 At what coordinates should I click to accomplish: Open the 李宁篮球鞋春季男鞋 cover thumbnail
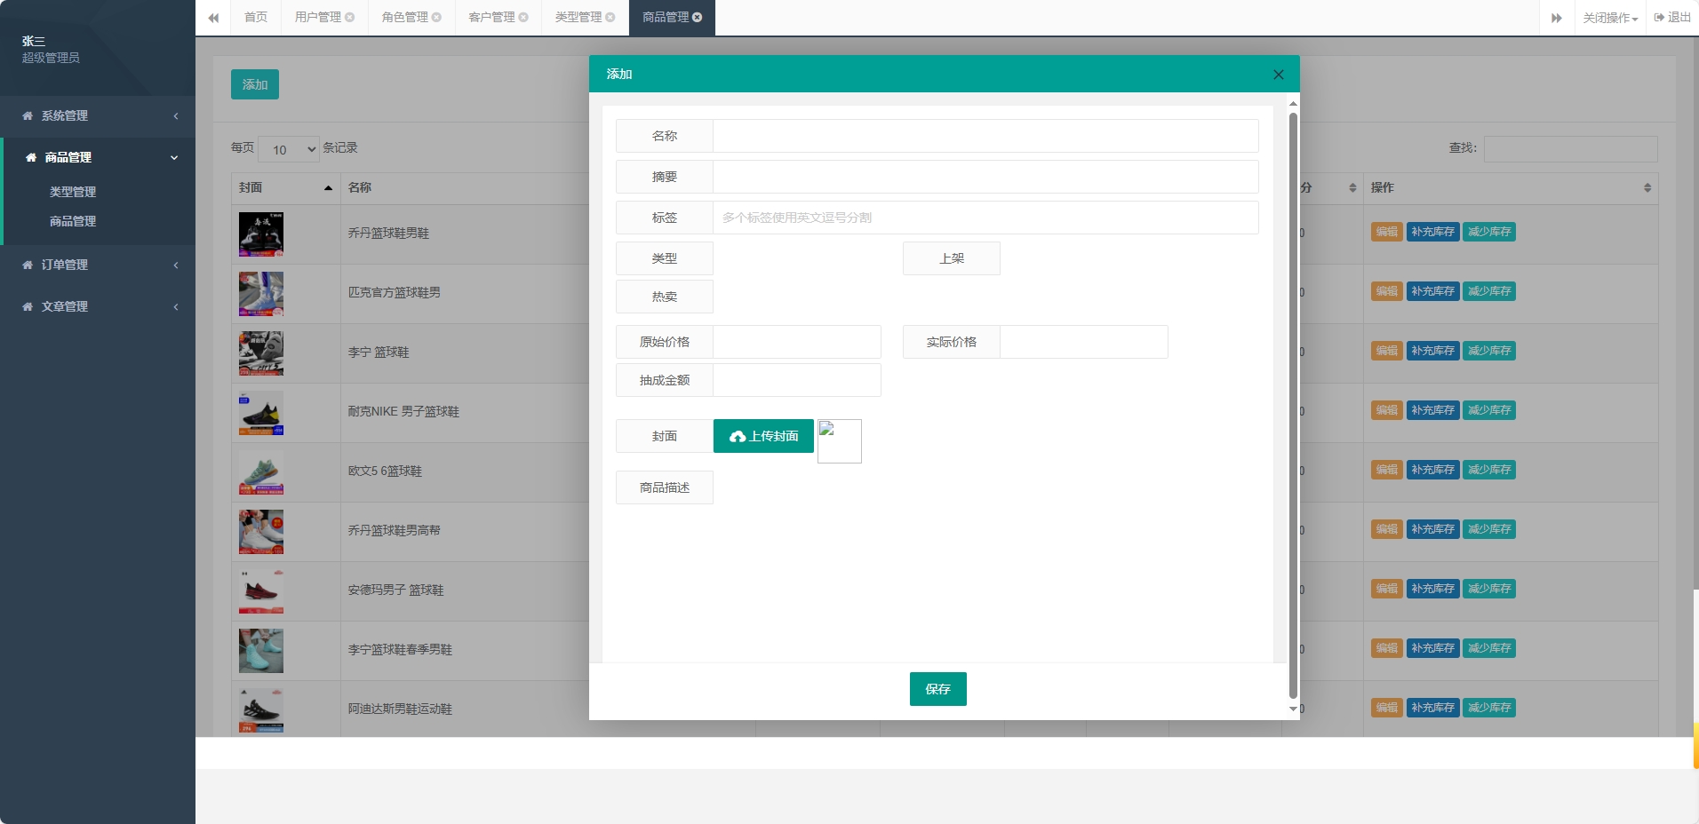[x=261, y=651]
